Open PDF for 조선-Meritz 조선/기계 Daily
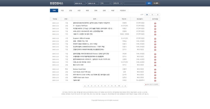 pyautogui.click(x=155, y=72)
